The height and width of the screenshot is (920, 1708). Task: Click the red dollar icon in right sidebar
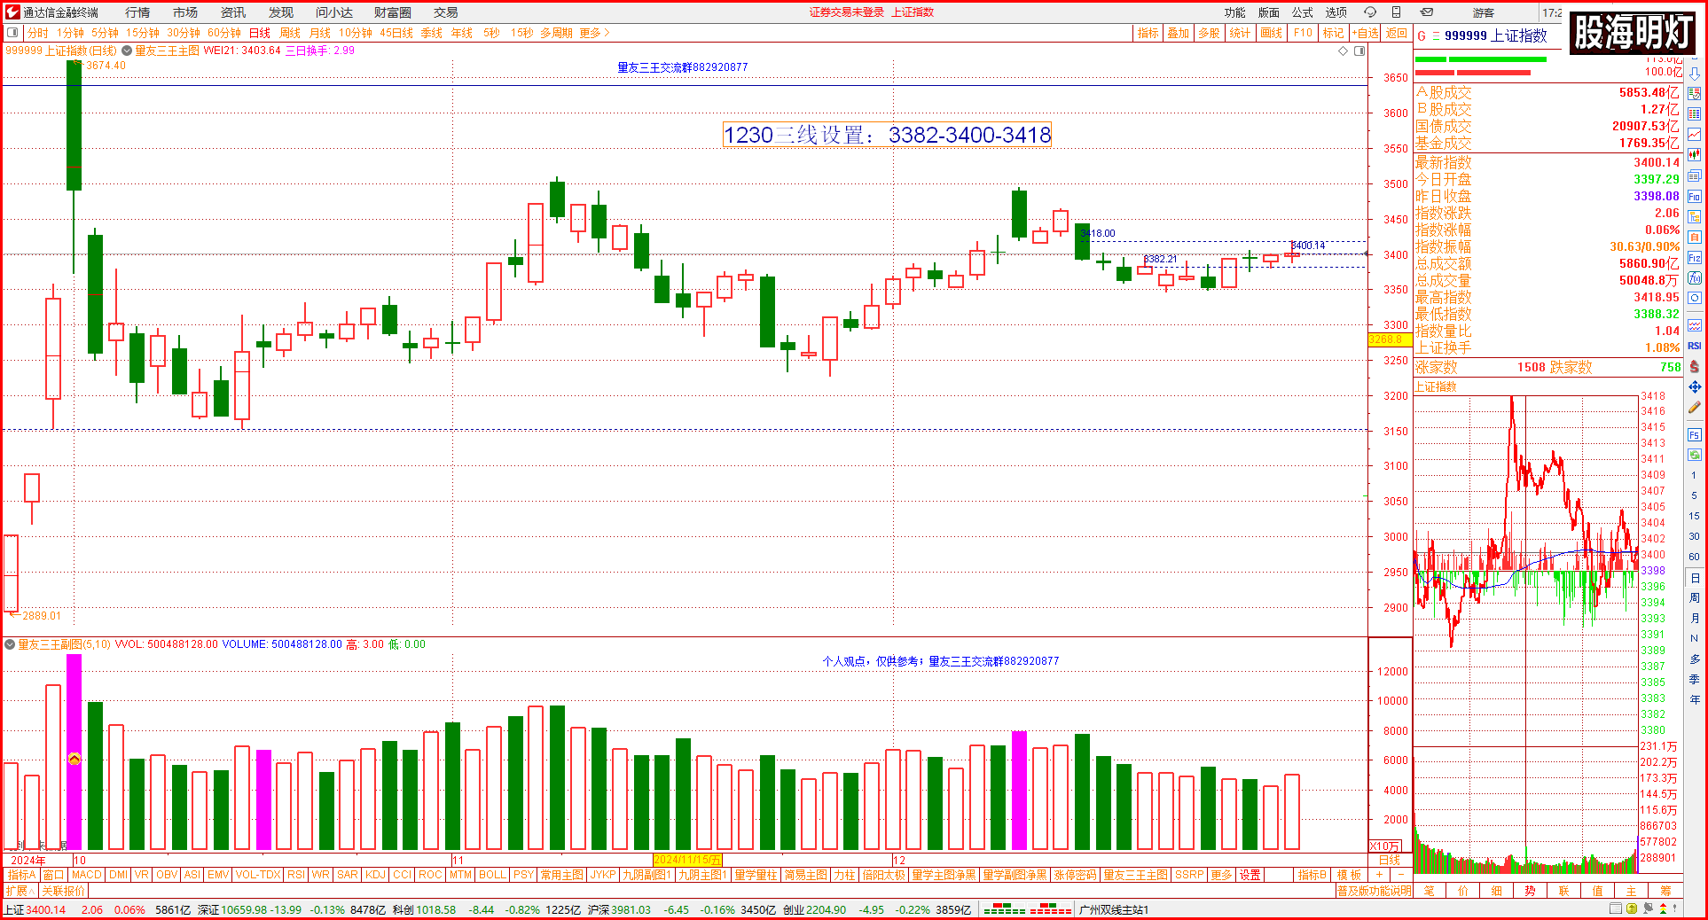point(1694,366)
